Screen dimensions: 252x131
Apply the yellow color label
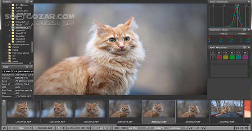(226, 57)
